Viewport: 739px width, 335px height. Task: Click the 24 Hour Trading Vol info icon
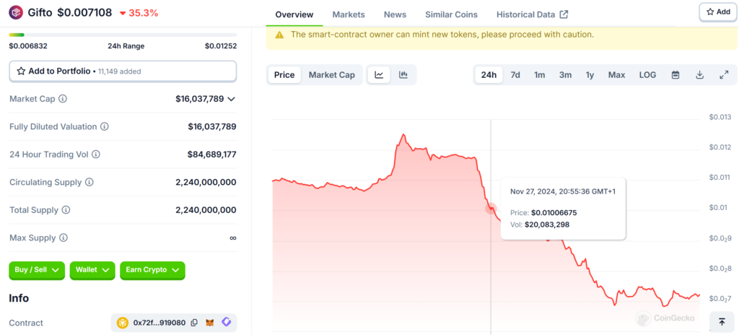click(x=96, y=155)
